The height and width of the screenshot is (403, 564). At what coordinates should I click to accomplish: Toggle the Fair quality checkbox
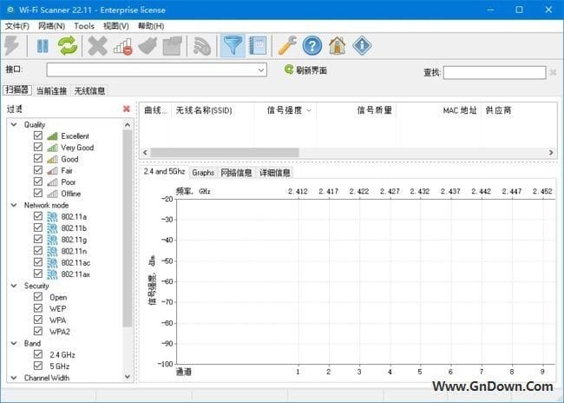pyautogui.click(x=38, y=170)
